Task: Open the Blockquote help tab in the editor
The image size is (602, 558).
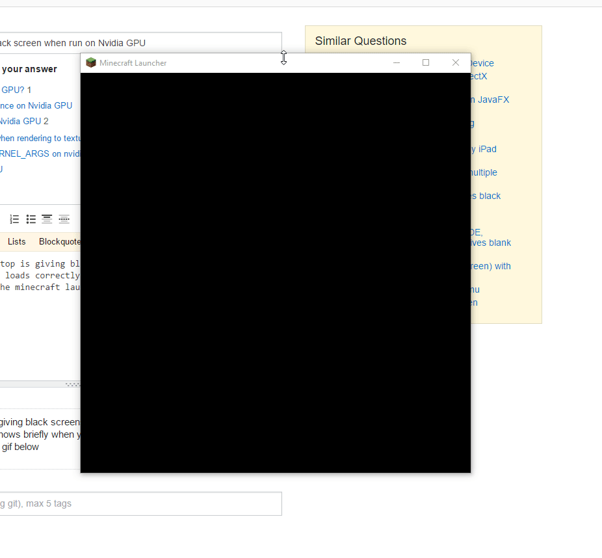Action: (x=60, y=241)
